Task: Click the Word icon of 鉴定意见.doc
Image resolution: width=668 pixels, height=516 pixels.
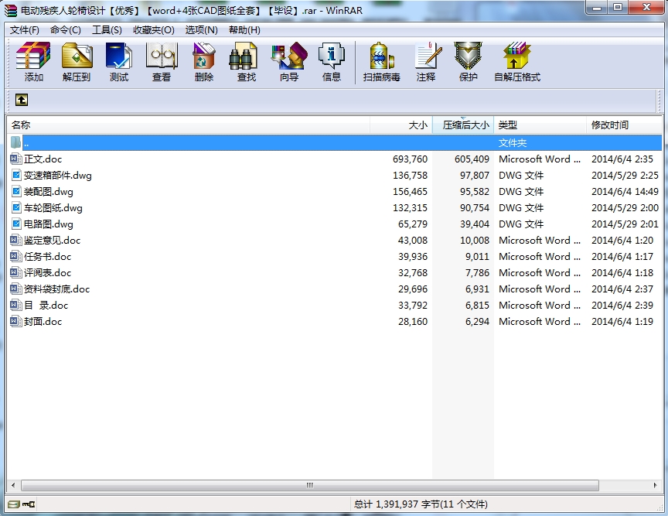Action: tap(16, 240)
